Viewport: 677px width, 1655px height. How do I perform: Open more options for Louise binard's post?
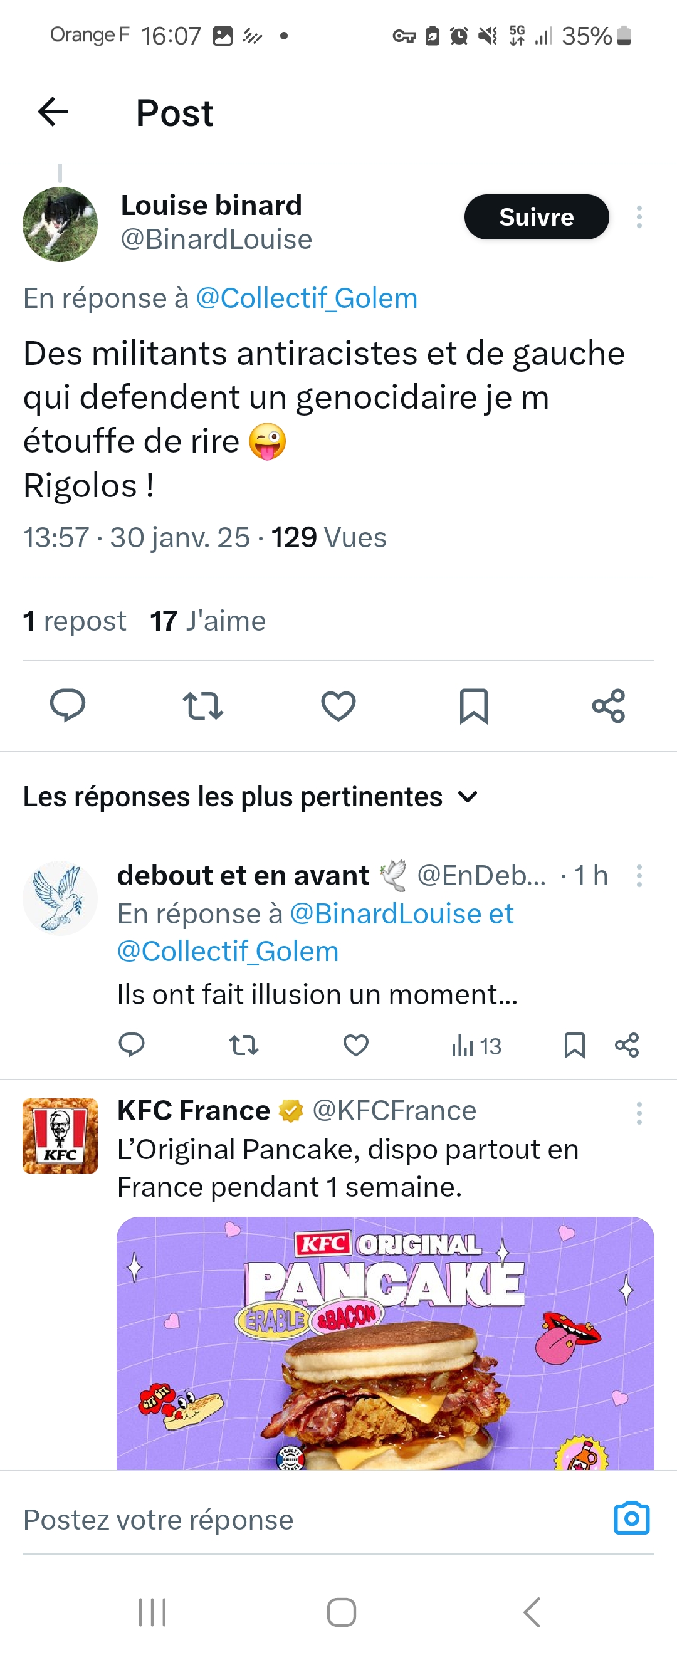[639, 217]
